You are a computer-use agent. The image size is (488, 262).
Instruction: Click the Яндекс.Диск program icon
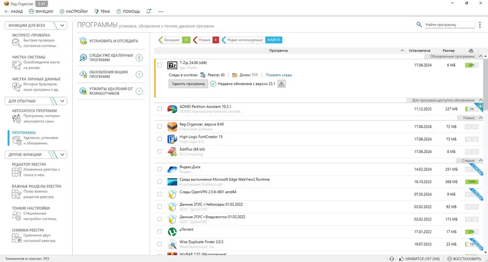tap(172, 169)
